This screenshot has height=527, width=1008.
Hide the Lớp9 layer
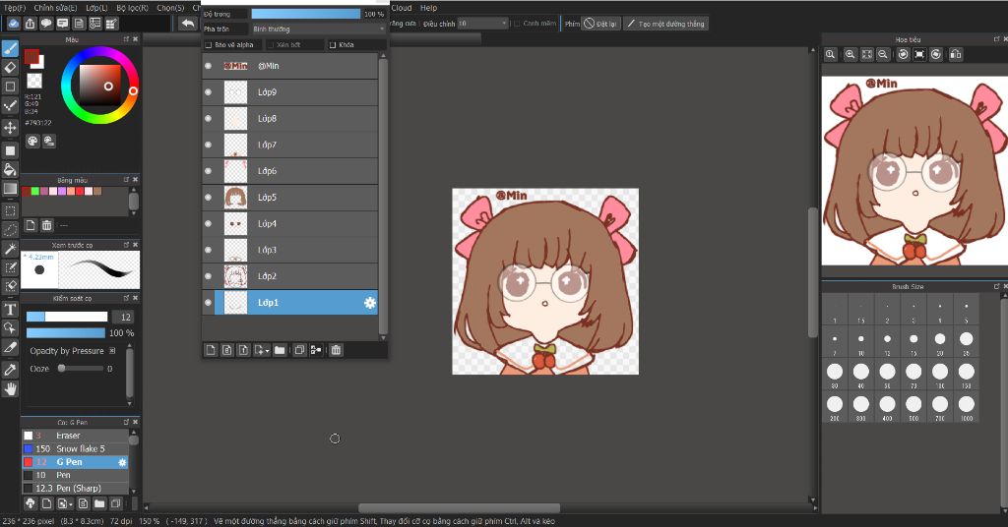(x=209, y=91)
